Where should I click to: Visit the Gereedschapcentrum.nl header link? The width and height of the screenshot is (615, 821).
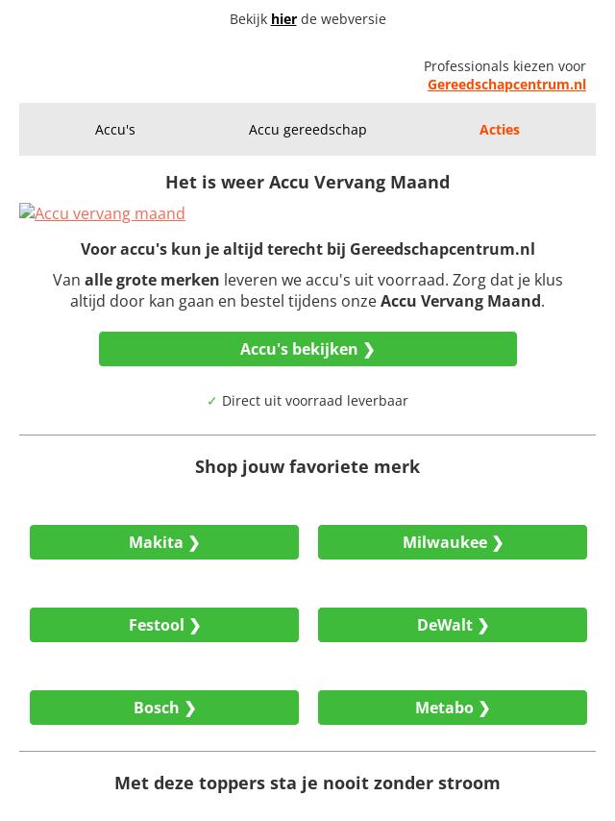click(x=506, y=85)
